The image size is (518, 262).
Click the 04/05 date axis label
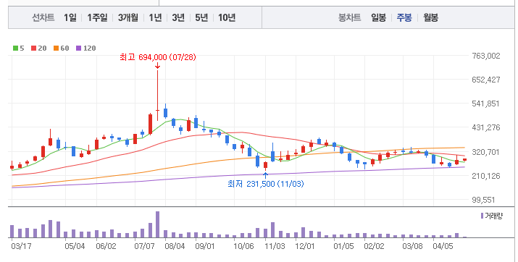tap(443, 246)
